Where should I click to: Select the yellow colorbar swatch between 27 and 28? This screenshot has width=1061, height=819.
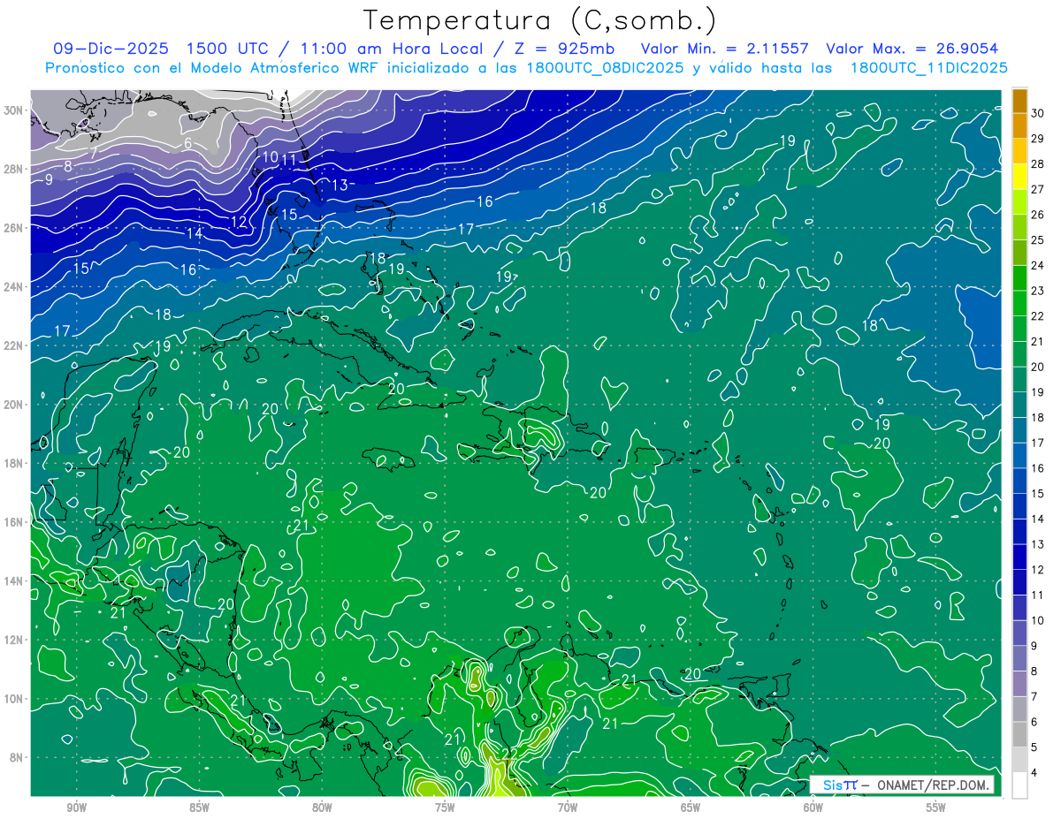[1019, 177]
